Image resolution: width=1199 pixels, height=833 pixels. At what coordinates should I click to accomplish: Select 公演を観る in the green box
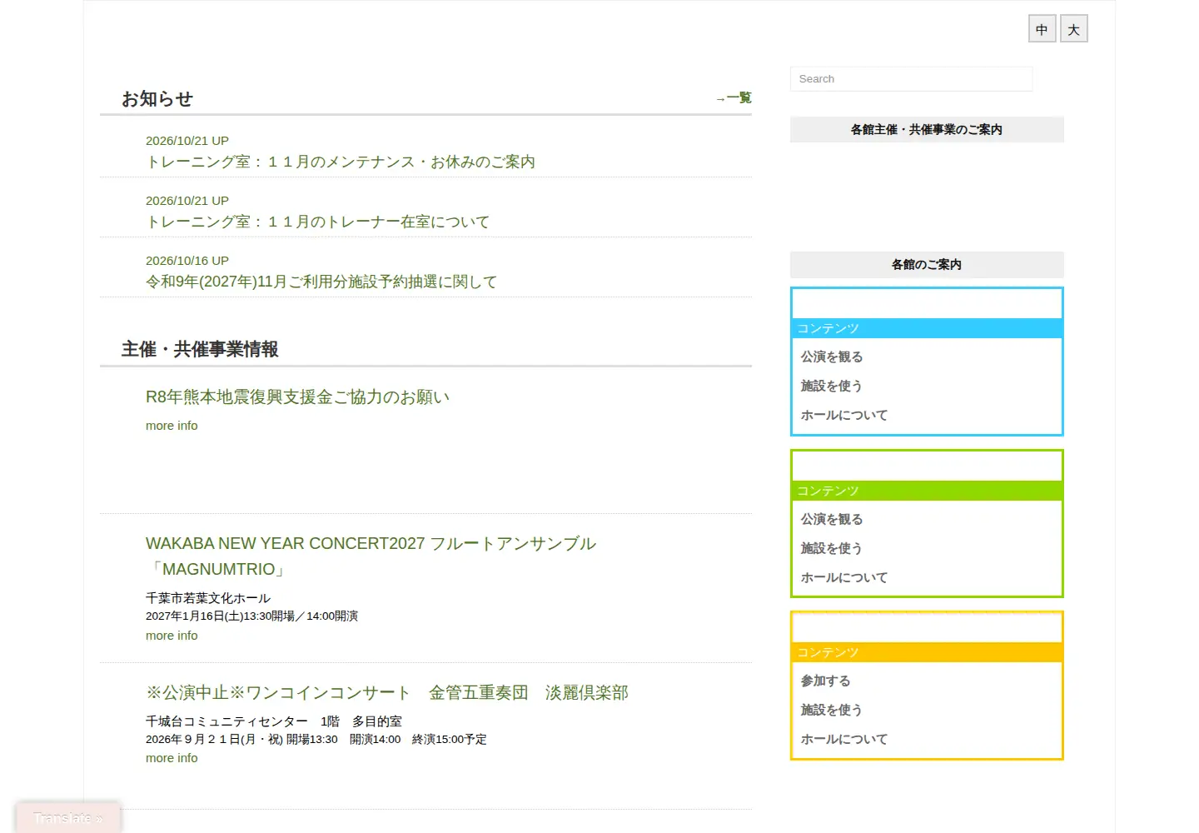[832, 519]
